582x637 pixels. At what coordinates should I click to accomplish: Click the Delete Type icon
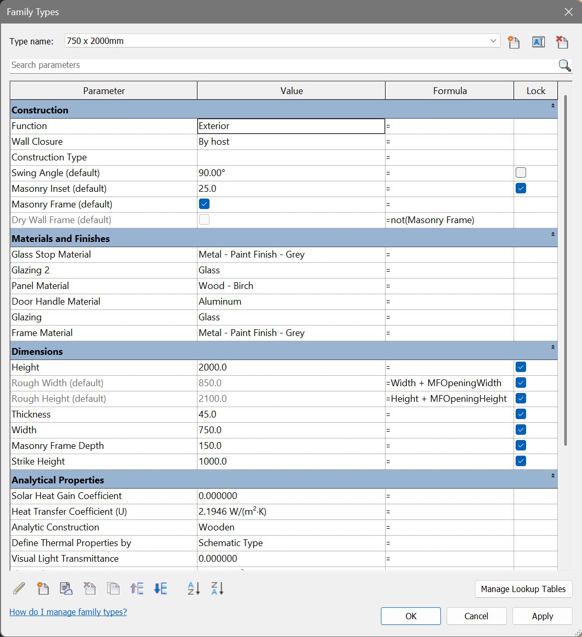[x=562, y=42]
